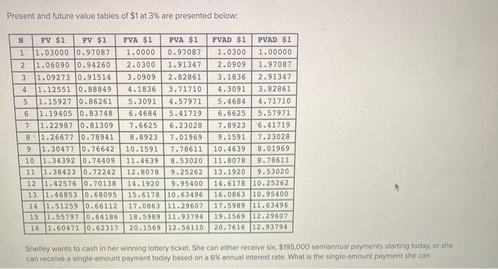The image size is (498, 269).
Task: Click the FV value 1.60471 cell
Action: pos(65,228)
